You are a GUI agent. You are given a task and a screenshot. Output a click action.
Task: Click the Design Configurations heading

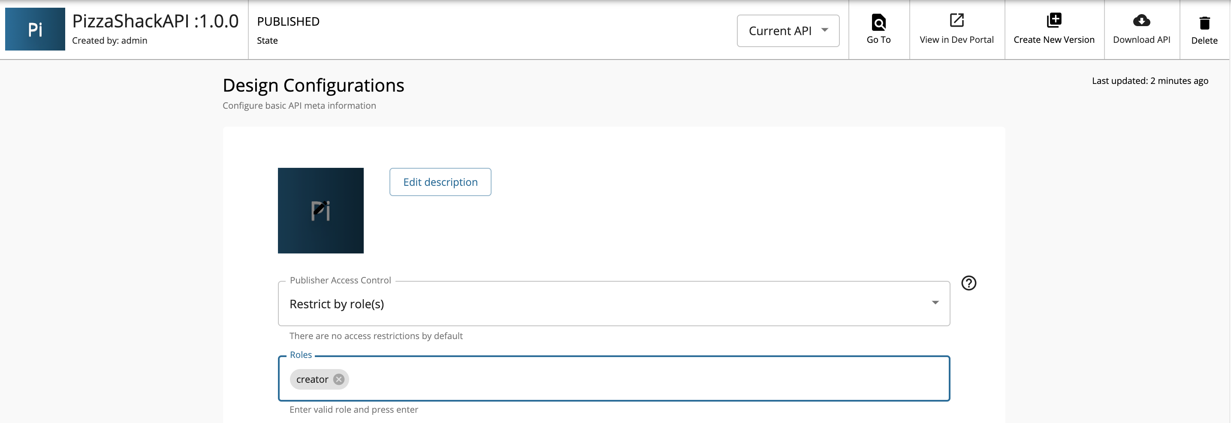point(313,85)
